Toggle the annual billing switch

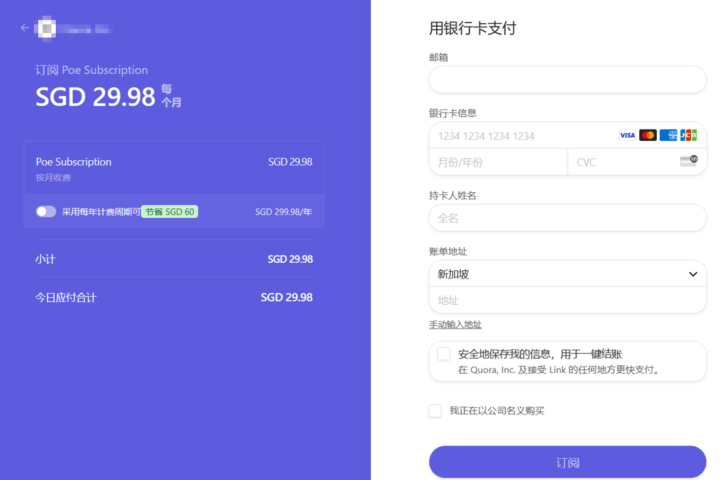tap(46, 212)
